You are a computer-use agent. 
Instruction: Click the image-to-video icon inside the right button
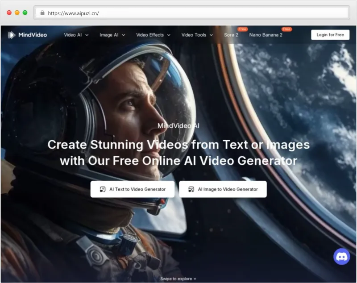[191, 189]
